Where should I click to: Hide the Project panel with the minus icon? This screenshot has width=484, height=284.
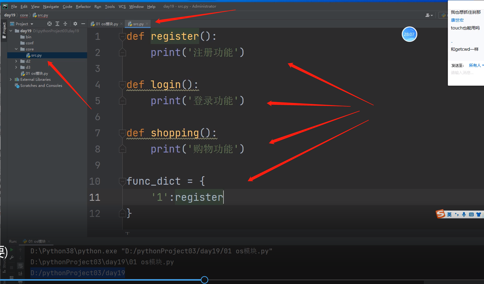[x=83, y=24]
